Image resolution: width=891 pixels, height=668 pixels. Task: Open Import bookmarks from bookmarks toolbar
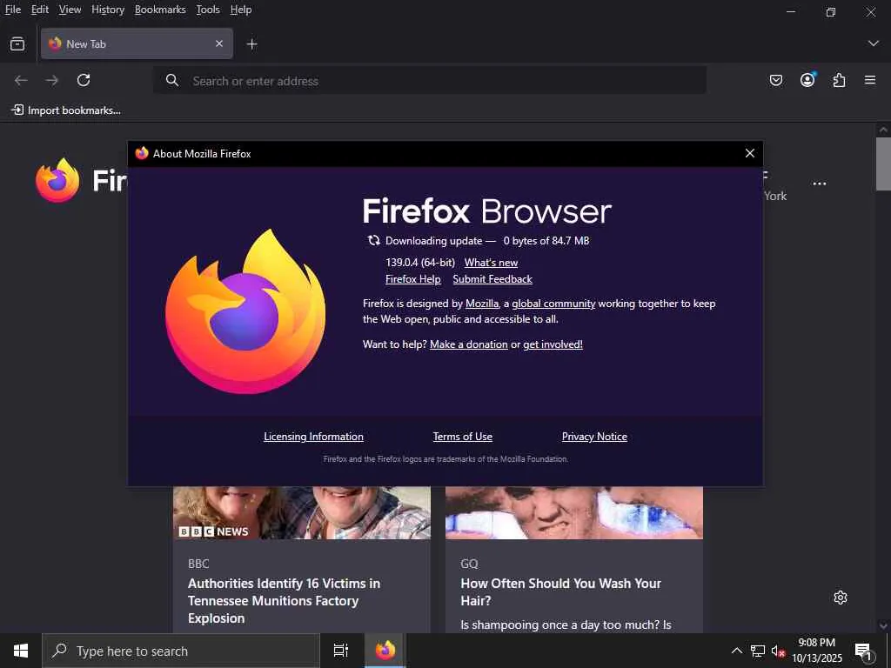[66, 110]
